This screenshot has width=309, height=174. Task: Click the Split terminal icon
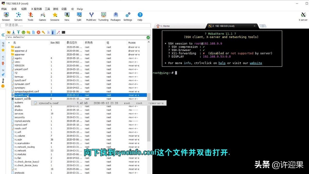tap(79, 17)
